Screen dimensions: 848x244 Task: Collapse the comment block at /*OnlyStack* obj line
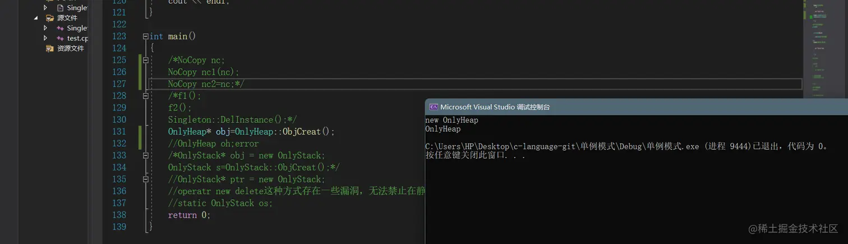tap(146, 155)
